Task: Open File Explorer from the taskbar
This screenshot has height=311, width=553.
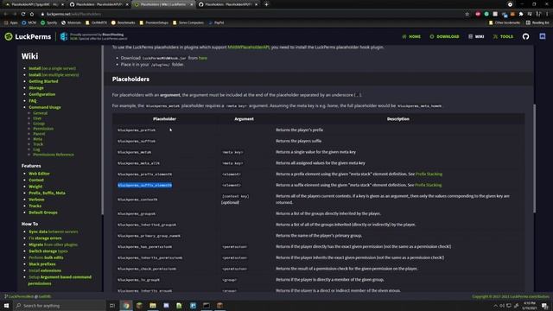Action: click(153, 305)
